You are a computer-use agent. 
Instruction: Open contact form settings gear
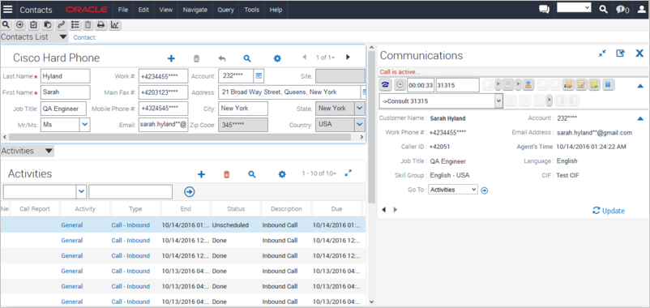(277, 58)
